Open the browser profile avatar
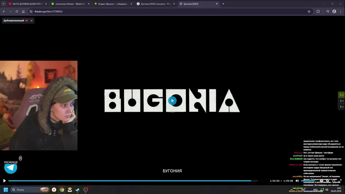The height and width of the screenshot is (194, 345). [334, 12]
